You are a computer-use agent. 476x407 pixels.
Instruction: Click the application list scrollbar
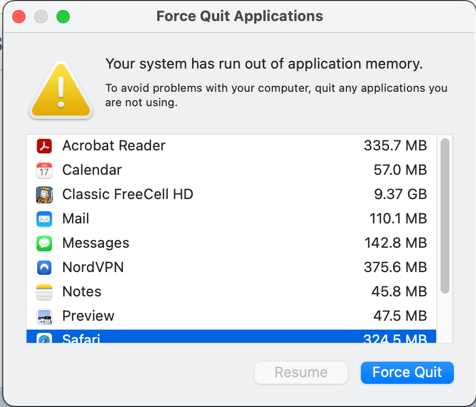coord(444,216)
